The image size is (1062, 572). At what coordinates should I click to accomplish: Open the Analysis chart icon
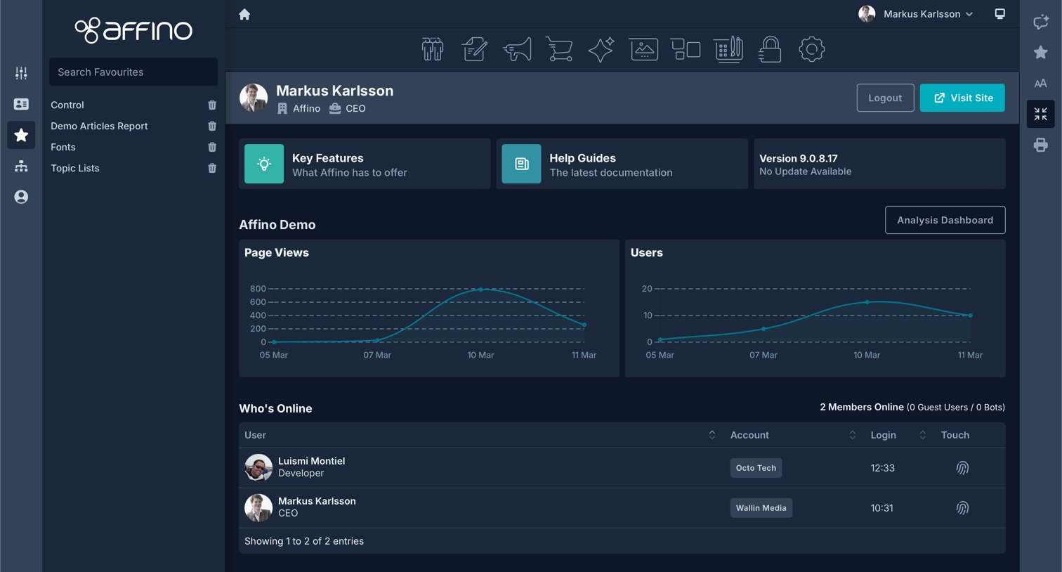(x=728, y=49)
